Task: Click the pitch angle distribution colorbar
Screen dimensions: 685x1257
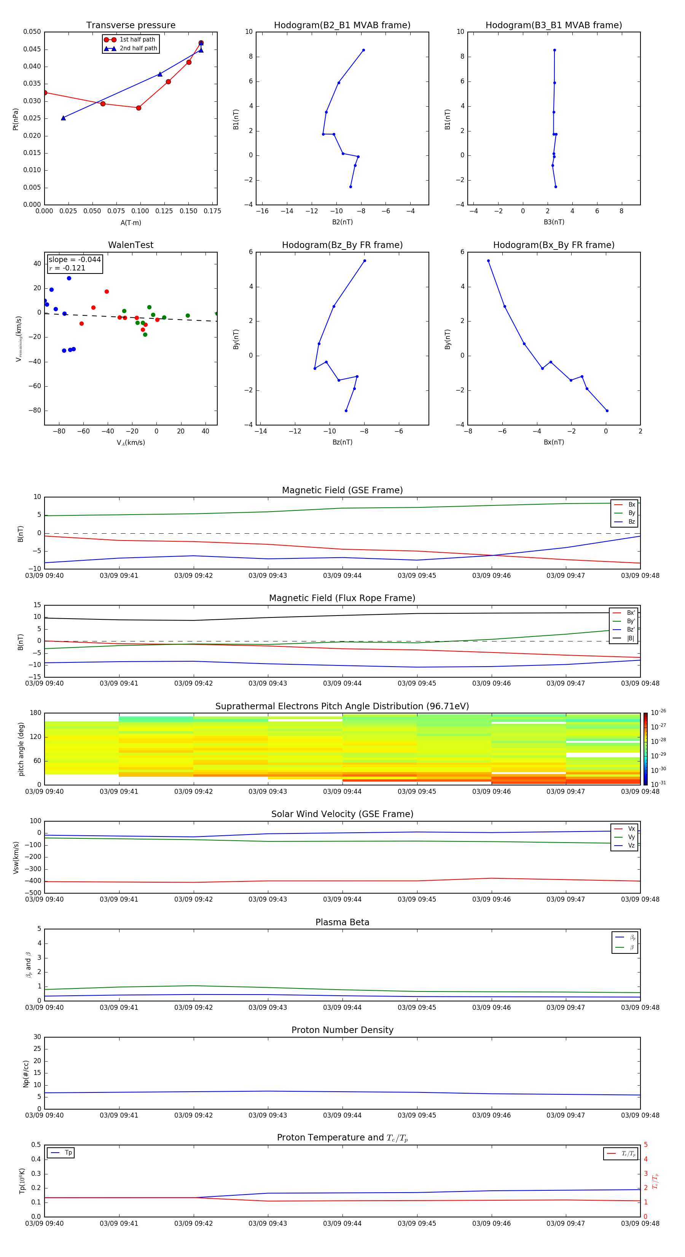Action: [645, 749]
